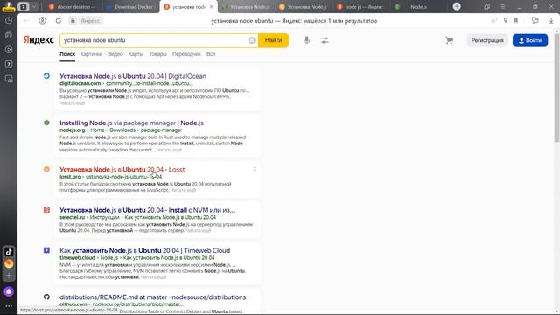Open browser main menu (hamburger)
560x315 pixels.
(x=503, y=7)
